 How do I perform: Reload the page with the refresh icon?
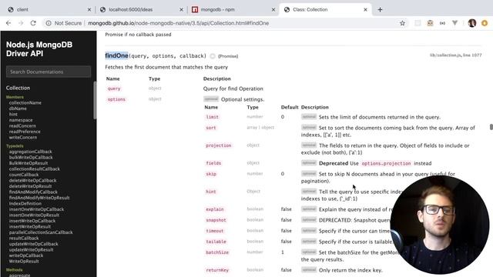[33, 23]
